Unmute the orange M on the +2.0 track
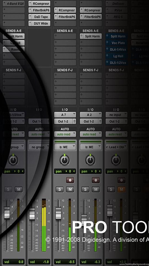149x266 pixels. pyautogui.click(x=121, y=189)
